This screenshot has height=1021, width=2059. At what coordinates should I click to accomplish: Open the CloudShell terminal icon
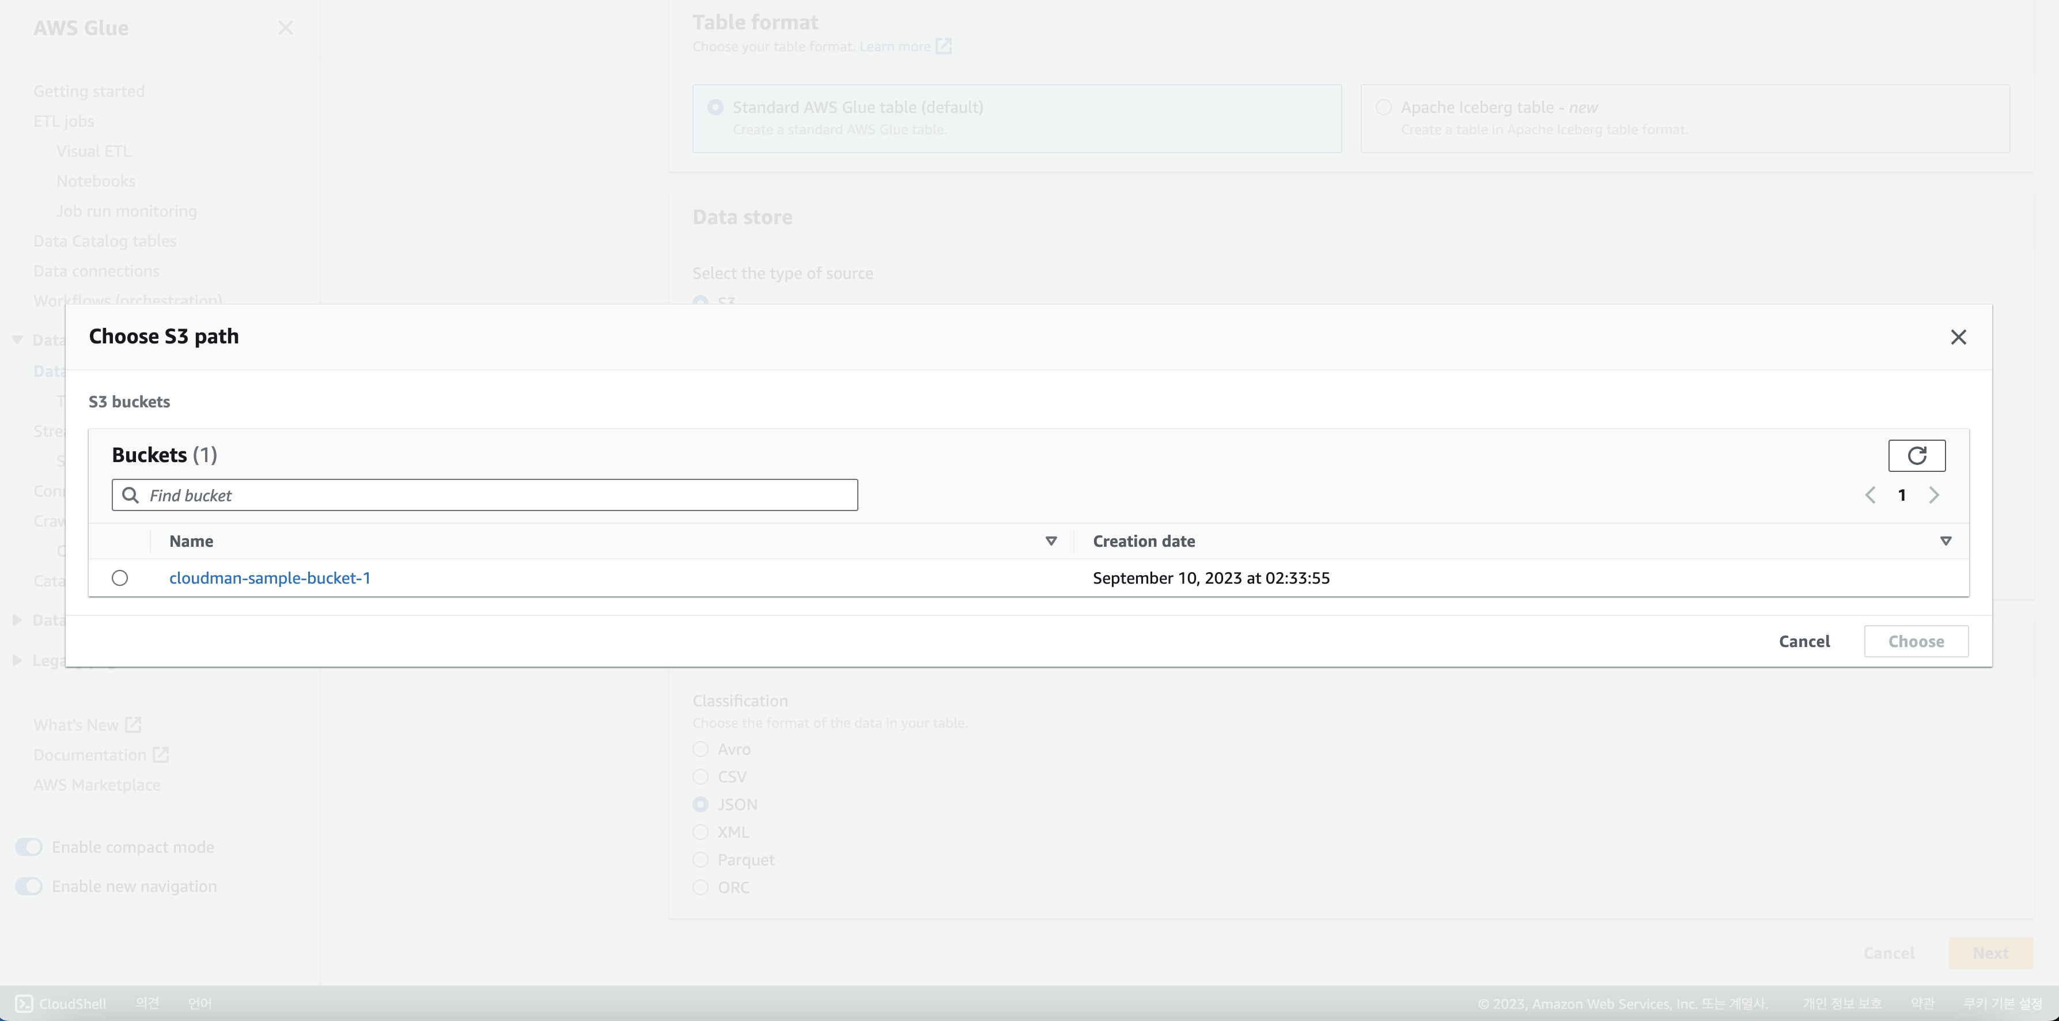(24, 1003)
